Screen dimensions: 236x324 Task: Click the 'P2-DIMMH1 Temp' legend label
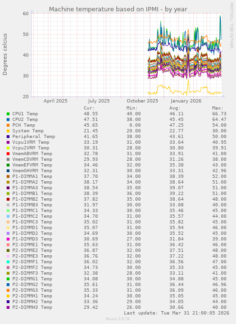pos(32,296)
